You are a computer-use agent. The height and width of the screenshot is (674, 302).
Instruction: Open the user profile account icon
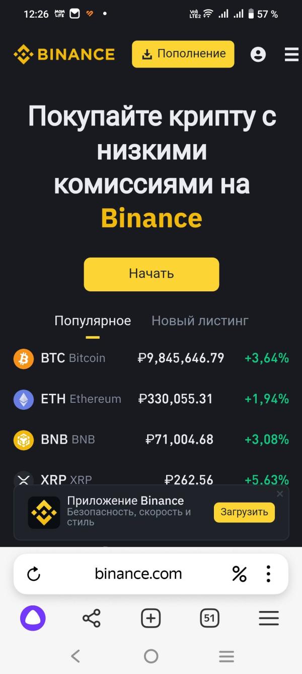pos(258,54)
